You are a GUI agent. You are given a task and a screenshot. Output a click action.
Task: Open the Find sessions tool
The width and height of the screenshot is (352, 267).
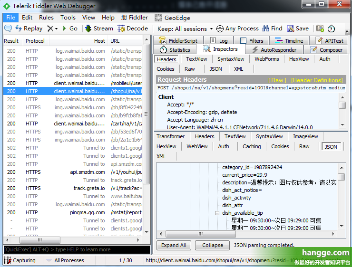click(x=272, y=29)
